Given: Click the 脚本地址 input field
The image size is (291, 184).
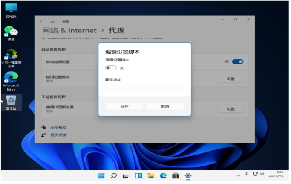Looking at the screenshot, I should coord(145,88).
